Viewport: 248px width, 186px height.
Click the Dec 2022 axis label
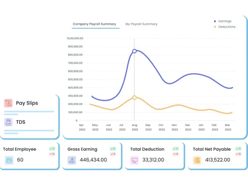pyautogui.click(x=188, y=127)
